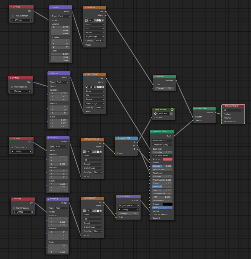Unlink image in NORMALMAP node
Image resolution: width=251 pixels, height=259 pixels.
tap(101, 211)
